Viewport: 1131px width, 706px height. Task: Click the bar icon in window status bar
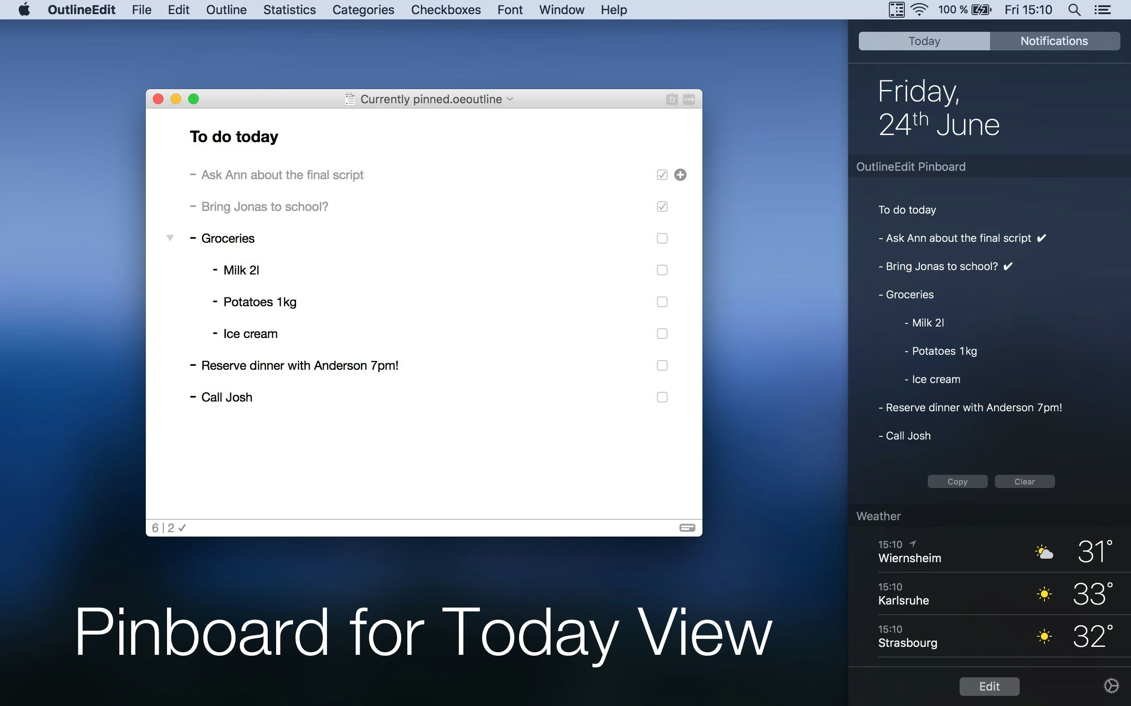687,528
